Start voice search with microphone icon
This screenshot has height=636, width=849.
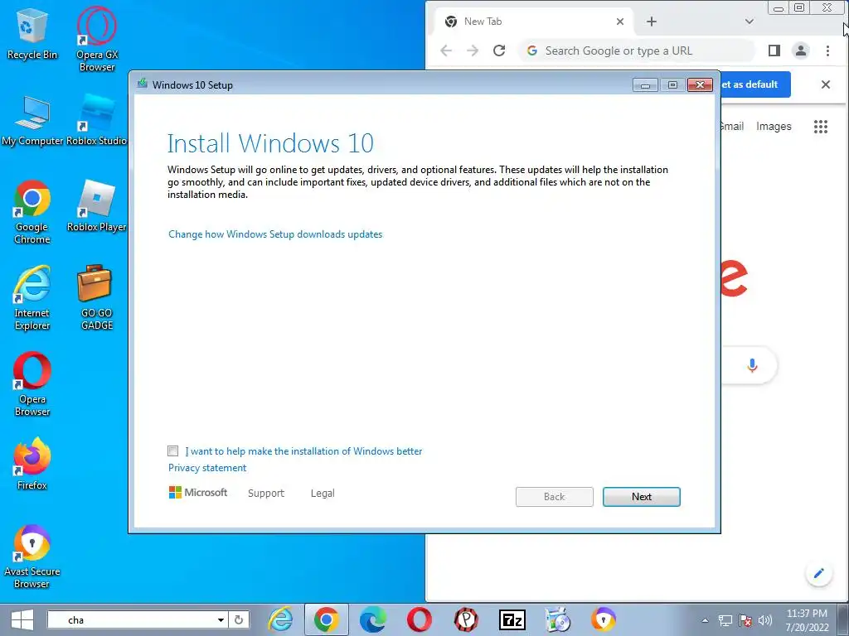point(752,365)
